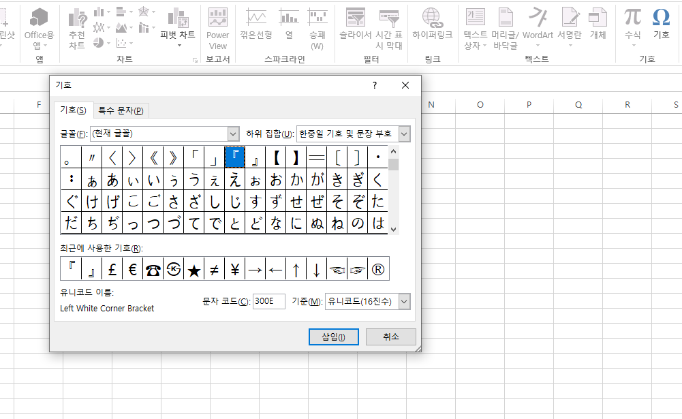Expand the subset (하위 집합) dropdown
Viewport: 682px width, 419px height.
[x=404, y=134]
